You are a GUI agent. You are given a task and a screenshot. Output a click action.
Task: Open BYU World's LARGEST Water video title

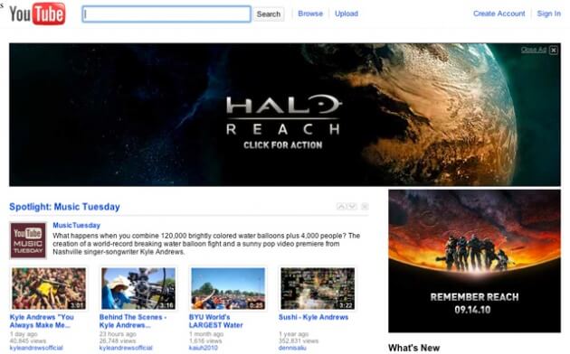(x=216, y=321)
